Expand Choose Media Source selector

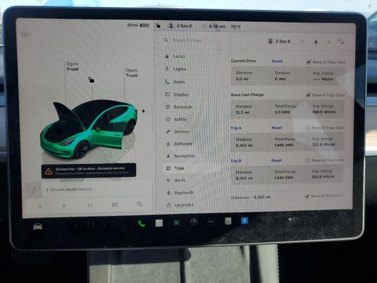tap(71, 189)
